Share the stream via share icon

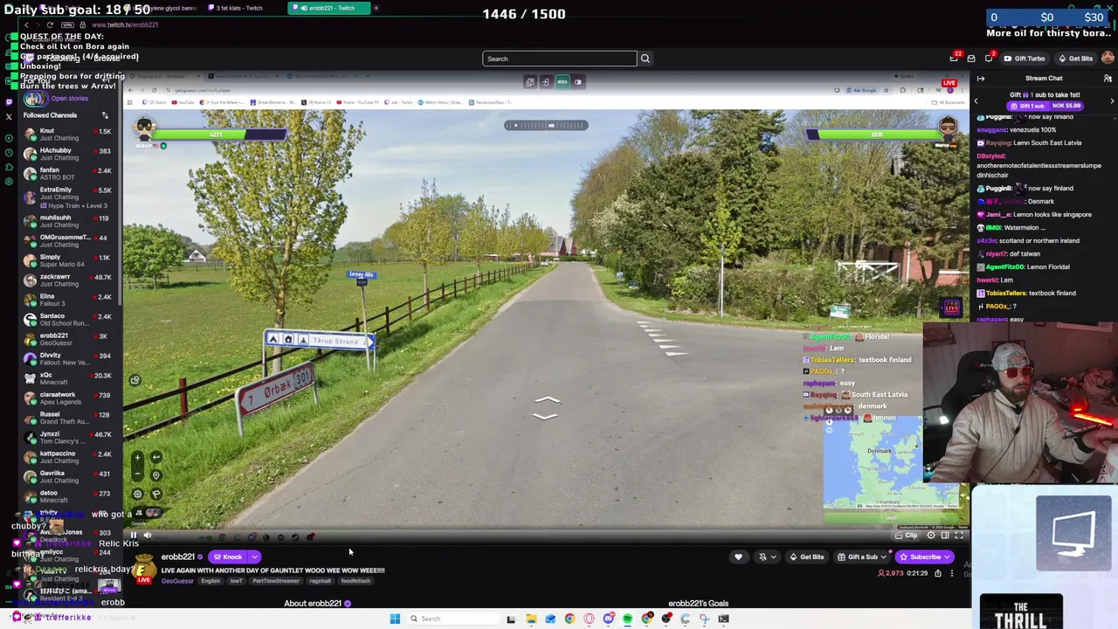pyautogui.click(x=938, y=573)
